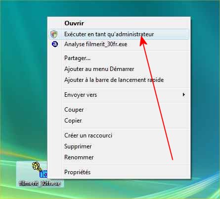Expand the Envoyer vers entry label
This screenshot has height=199, width=220.
click(x=81, y=95)
